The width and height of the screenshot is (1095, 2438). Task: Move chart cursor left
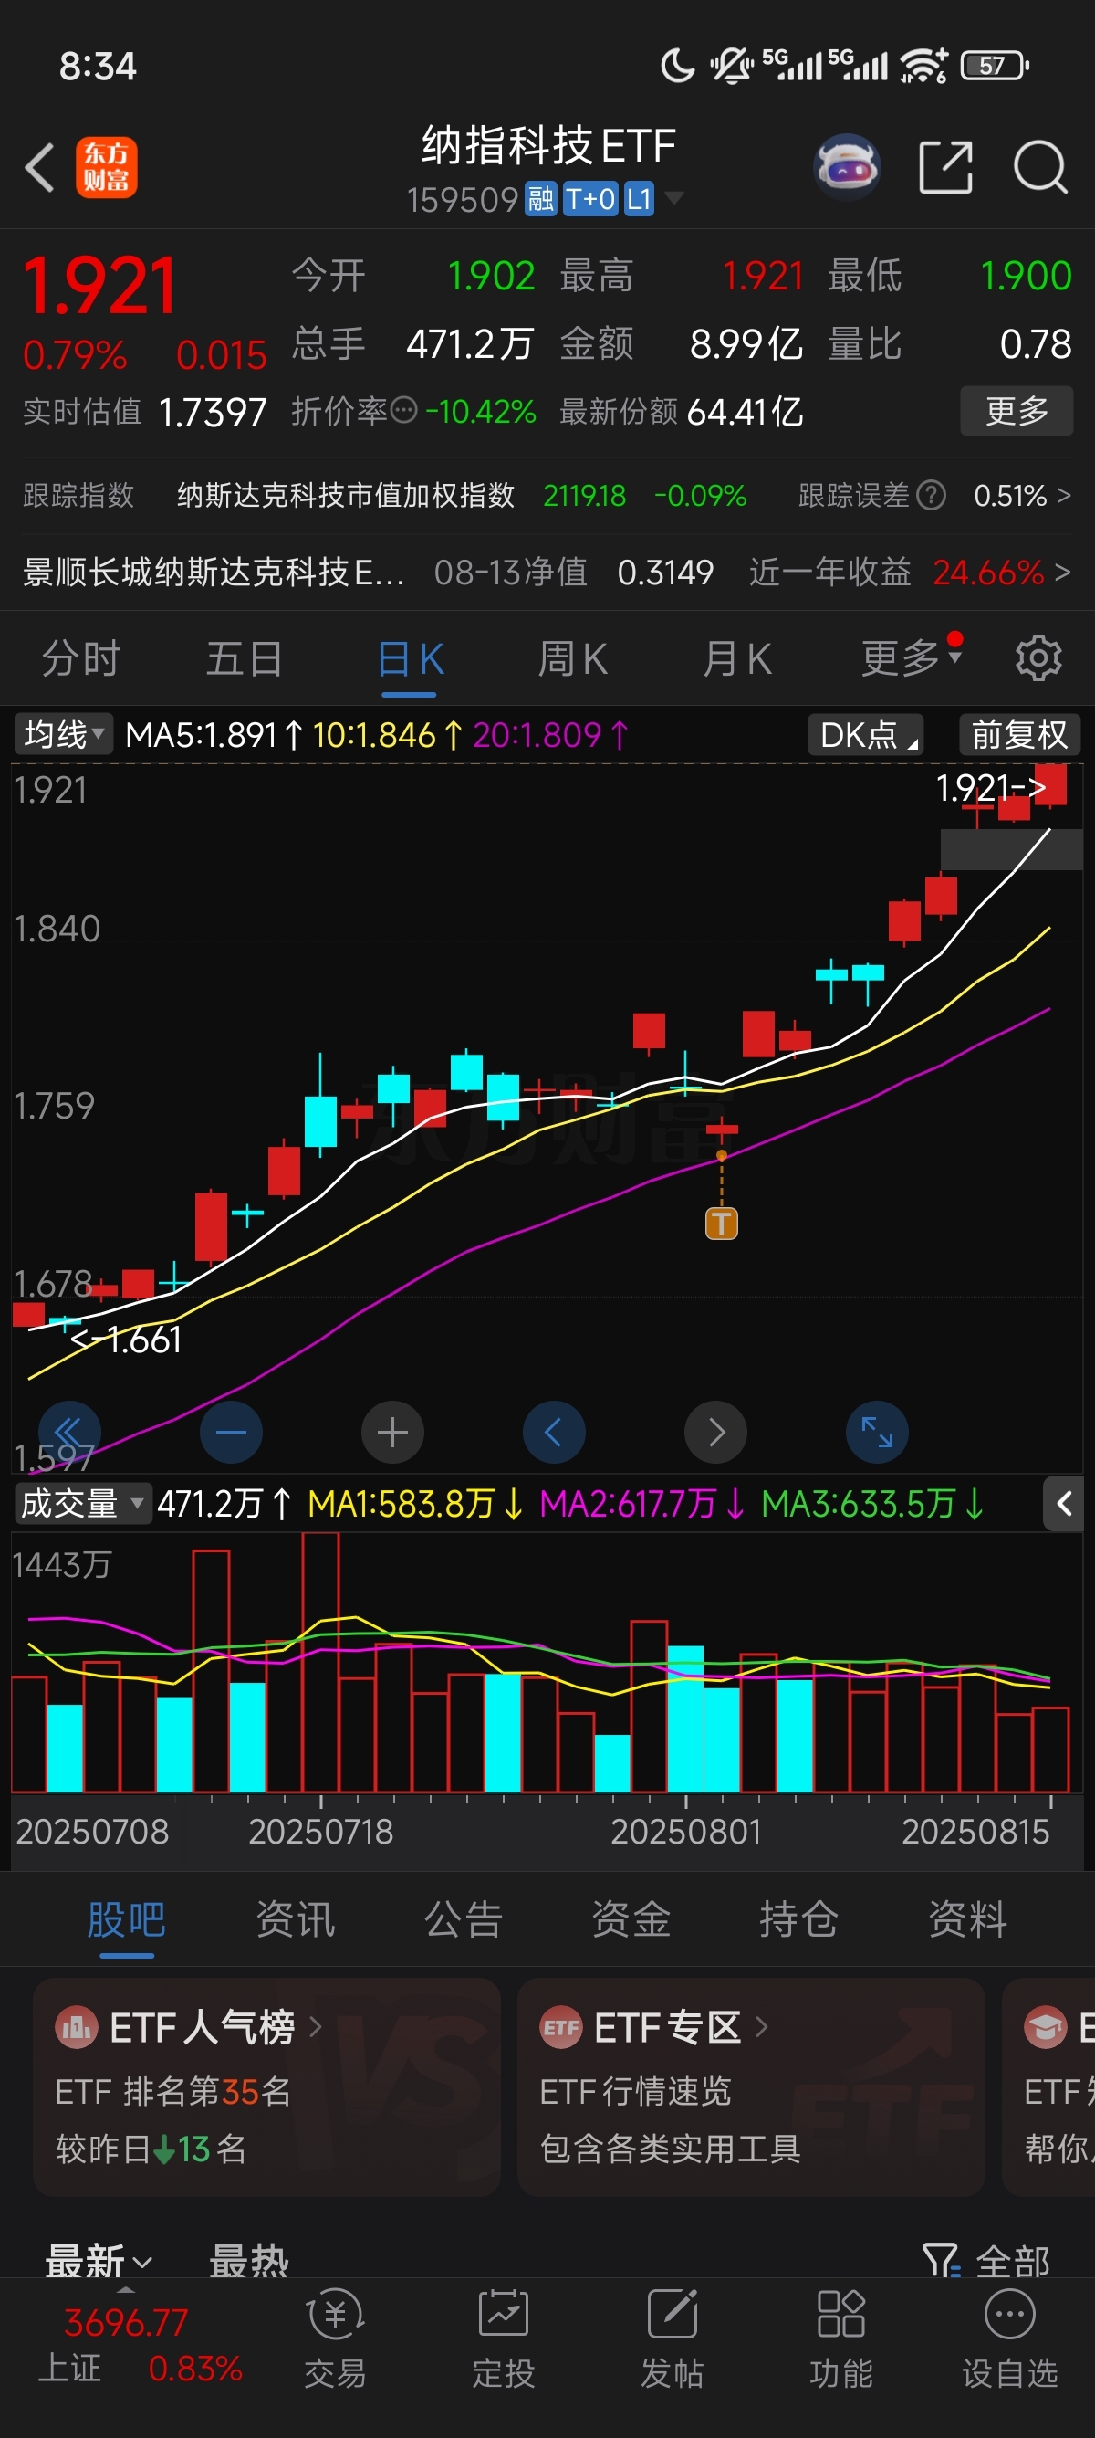554,1432
